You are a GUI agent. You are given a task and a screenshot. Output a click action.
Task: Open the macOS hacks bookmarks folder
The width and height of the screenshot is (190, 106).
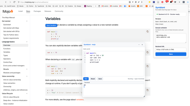(x=10, y=6)
